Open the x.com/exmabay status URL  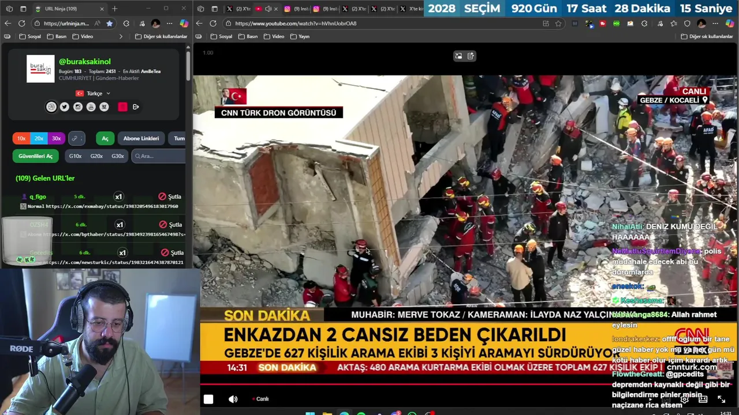click(111, 206)
